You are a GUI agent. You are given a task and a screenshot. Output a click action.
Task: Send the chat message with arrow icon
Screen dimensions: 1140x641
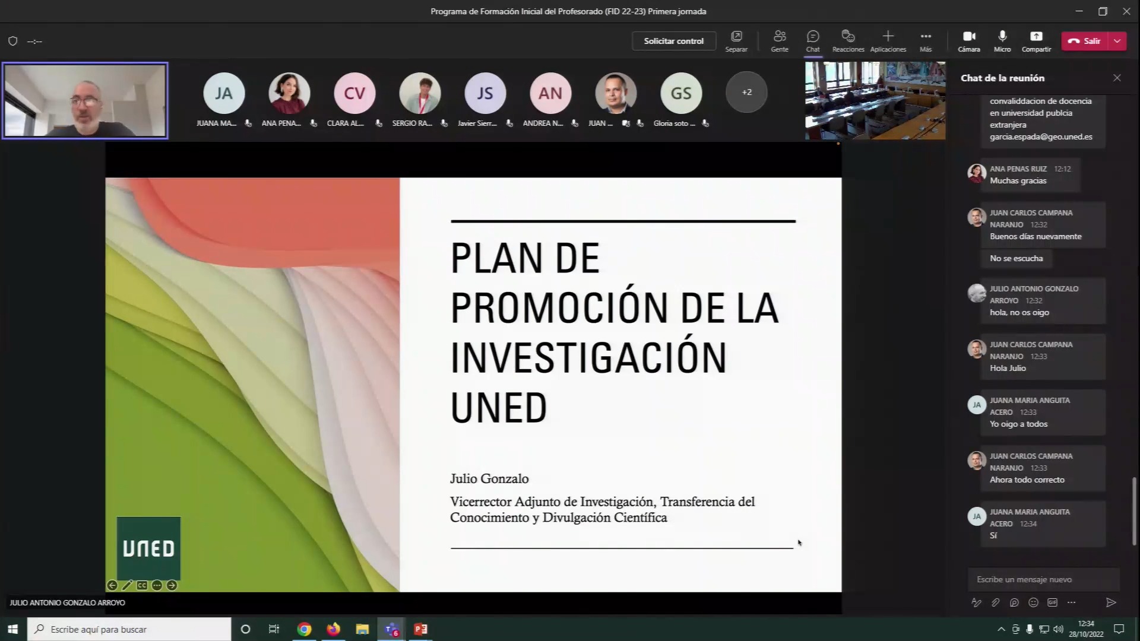click(1111, 602)
